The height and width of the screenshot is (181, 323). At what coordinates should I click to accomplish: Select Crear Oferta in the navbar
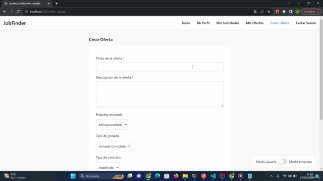pos(280,23)
